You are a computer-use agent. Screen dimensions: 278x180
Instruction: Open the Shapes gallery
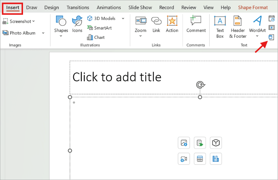click(61, 26)
